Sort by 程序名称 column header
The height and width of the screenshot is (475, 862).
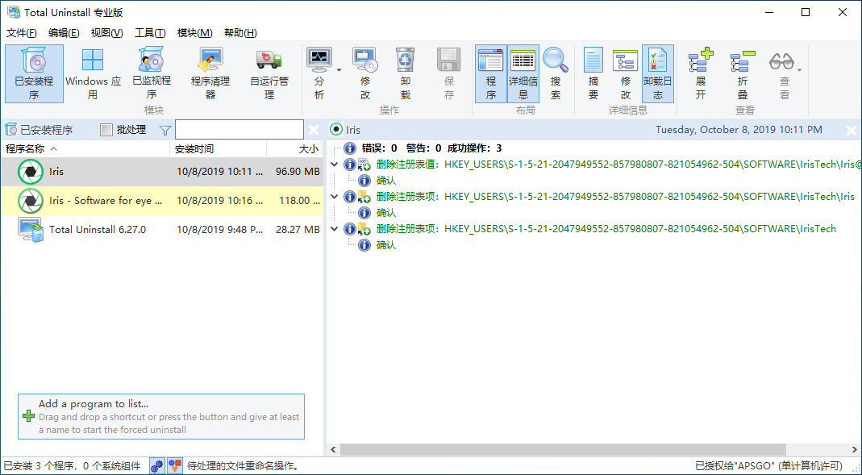tap(85, 148)
